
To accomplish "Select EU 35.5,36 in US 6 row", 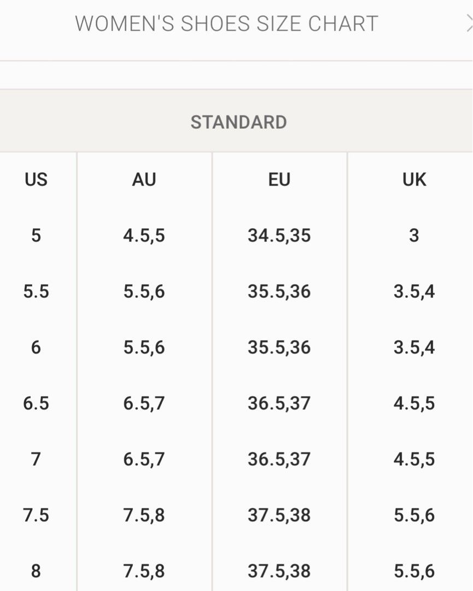I will click(279, 347).
